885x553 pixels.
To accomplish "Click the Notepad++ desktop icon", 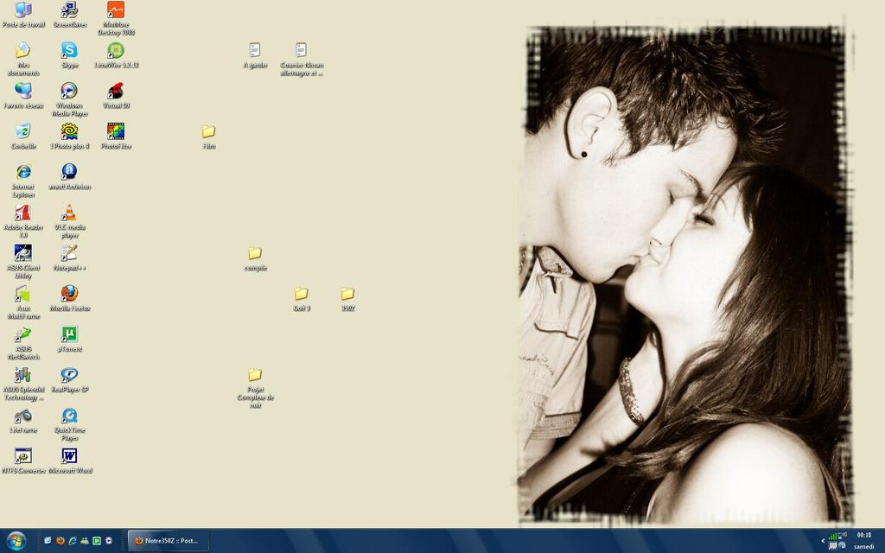I will [69, 253].
